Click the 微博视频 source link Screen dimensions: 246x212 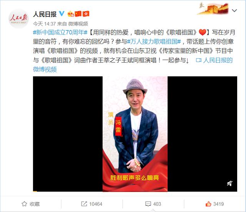click(x=78, y=24)
